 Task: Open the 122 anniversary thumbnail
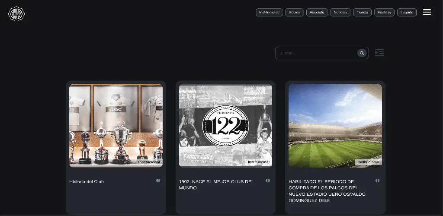[225, 125]
